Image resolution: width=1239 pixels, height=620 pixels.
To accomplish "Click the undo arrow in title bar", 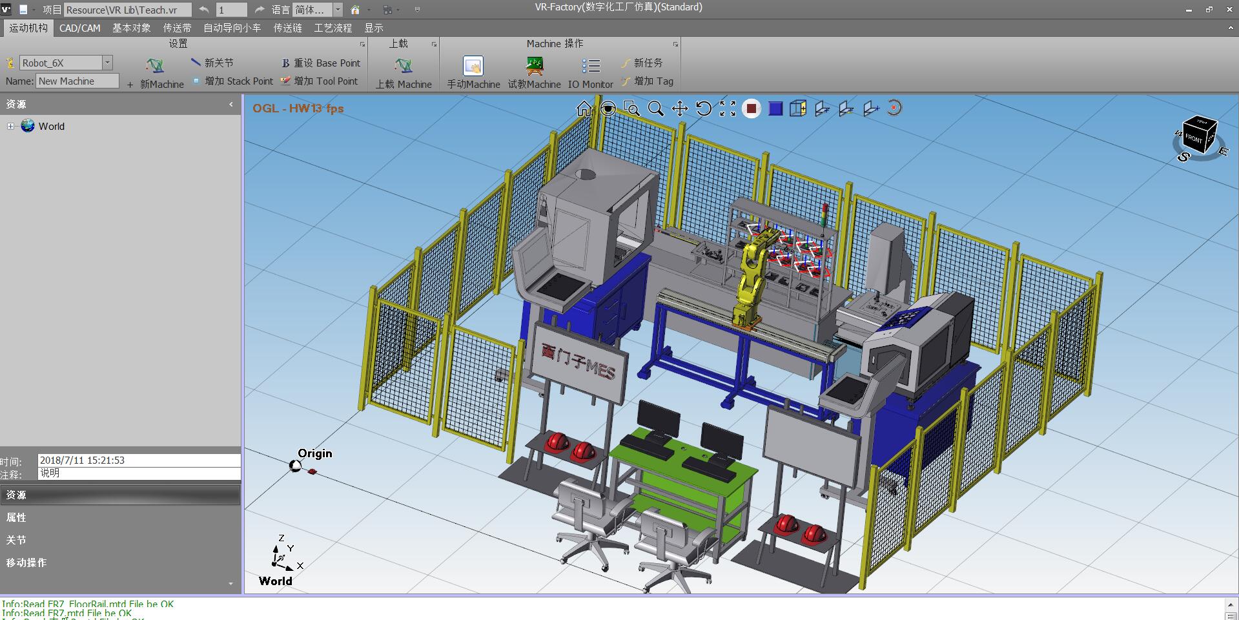I will (204, 10).
